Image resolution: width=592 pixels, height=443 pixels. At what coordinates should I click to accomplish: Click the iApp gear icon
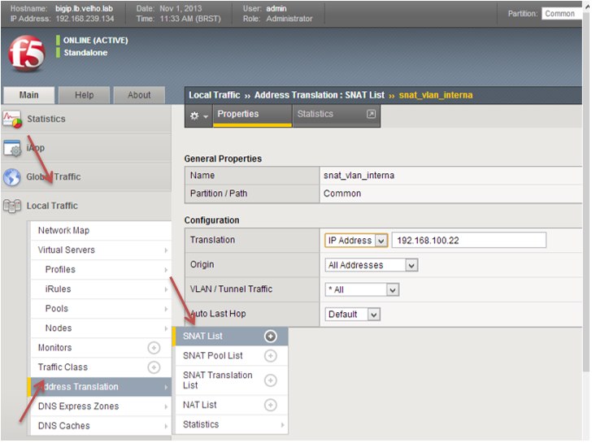pyautogui.click(x=12, y=149)
